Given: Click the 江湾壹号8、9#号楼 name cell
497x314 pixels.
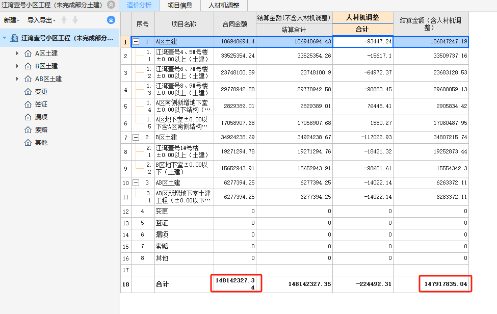Looking at the screenshot, I should [184, 89].
